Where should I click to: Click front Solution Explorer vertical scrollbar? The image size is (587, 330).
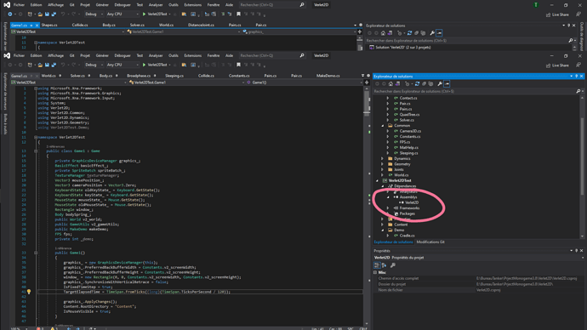[x=582, y=167]
